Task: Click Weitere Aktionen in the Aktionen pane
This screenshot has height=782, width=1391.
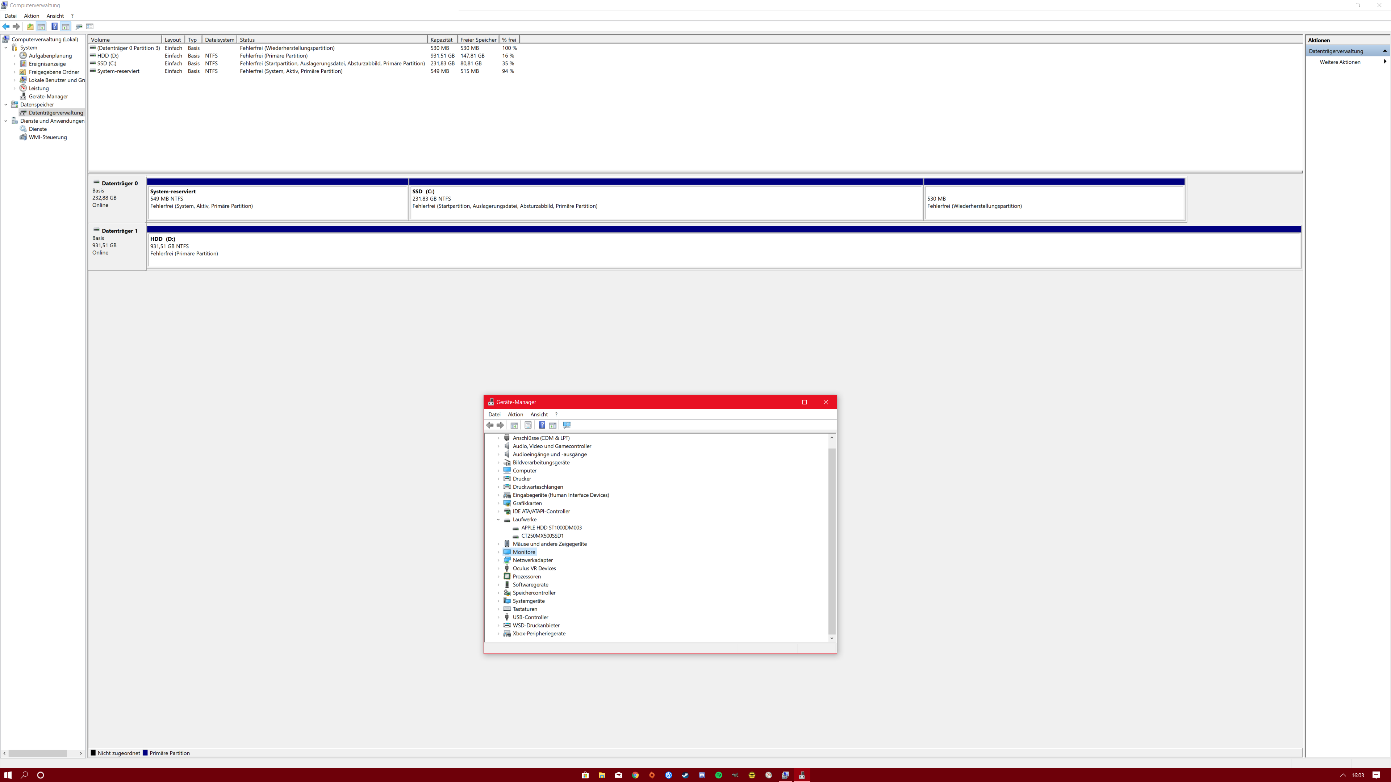Action: [x=1340, y=62]
